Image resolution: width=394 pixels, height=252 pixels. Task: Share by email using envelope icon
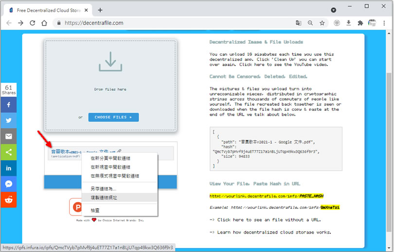coord(9,136)
